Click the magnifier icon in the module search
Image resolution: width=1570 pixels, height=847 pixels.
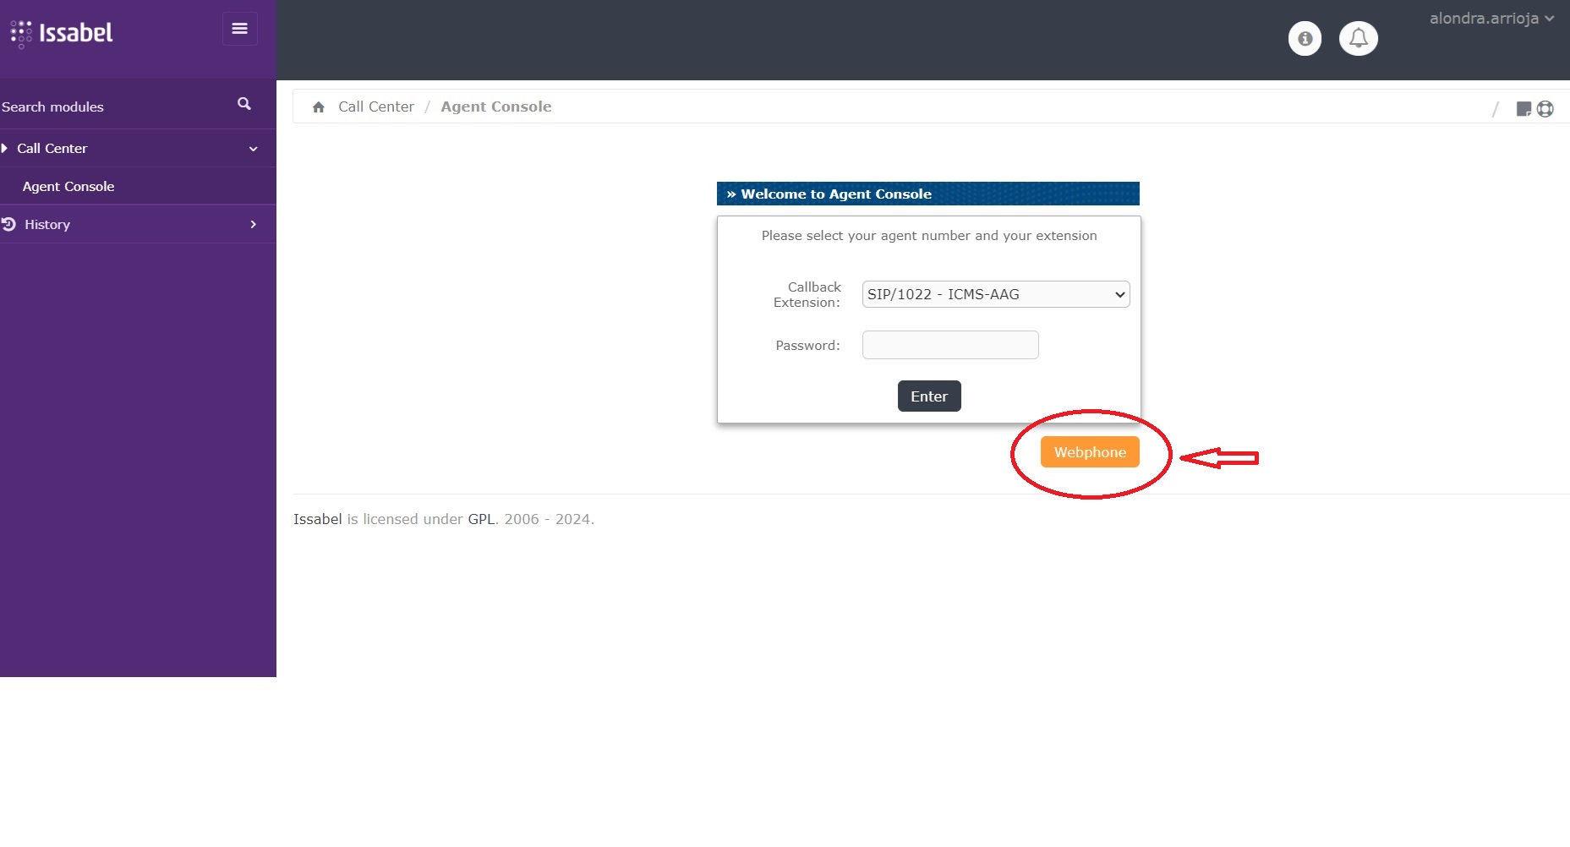coord(244,104)
